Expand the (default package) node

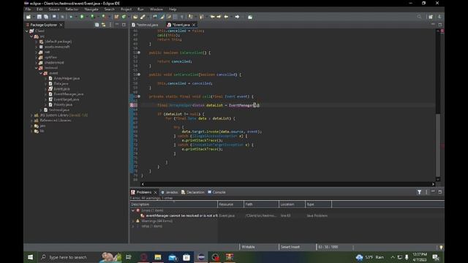(x=37, y=42)
